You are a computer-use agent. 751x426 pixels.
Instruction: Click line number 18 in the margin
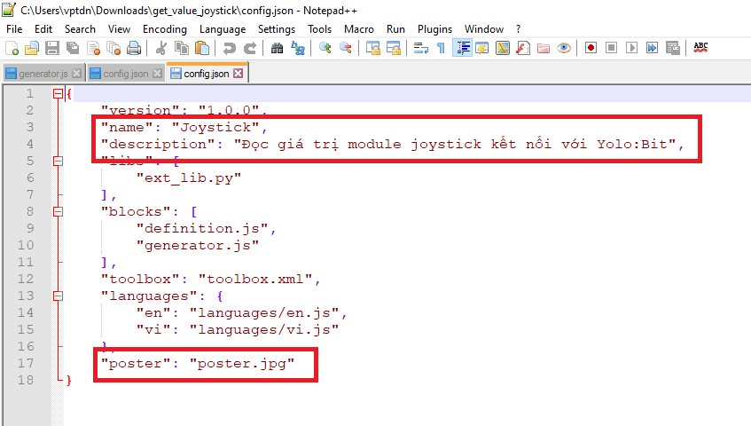click(26, 380)
